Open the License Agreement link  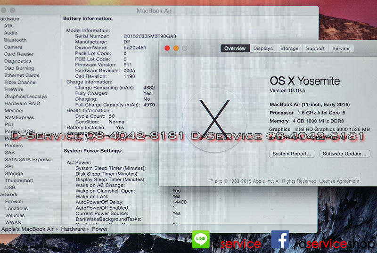click(339, 181)
